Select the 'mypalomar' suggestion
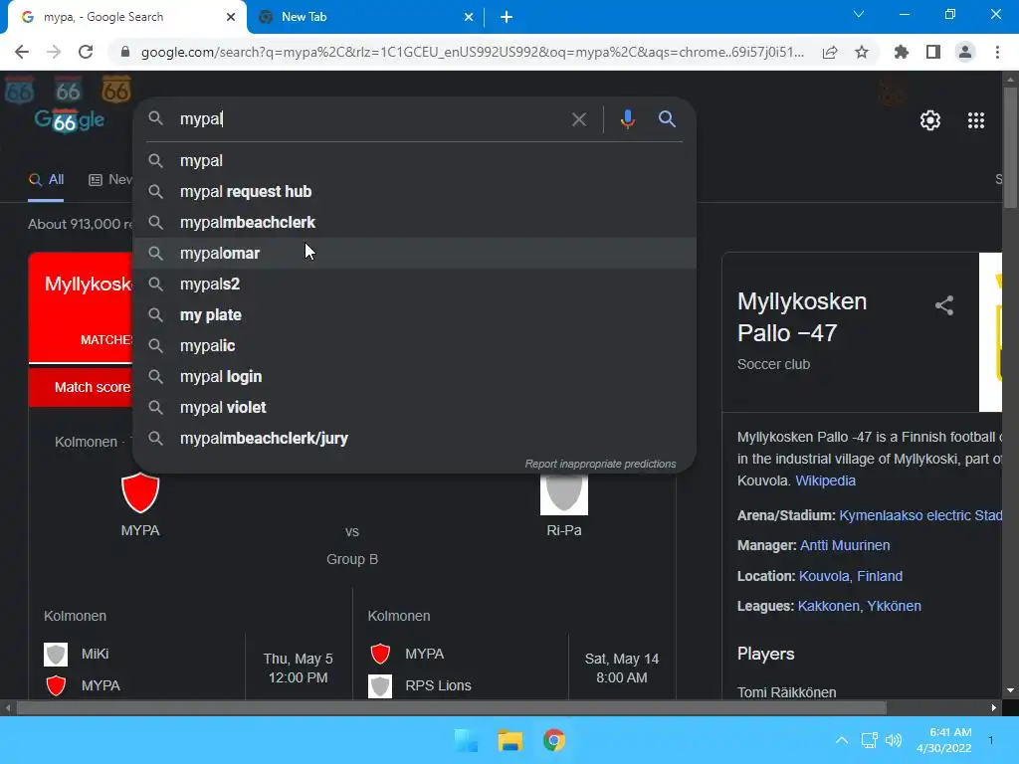Screen dimensions: 1019x764 (414, 254)
